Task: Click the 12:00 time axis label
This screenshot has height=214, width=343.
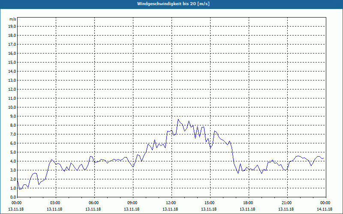Action: click(170, 203)
